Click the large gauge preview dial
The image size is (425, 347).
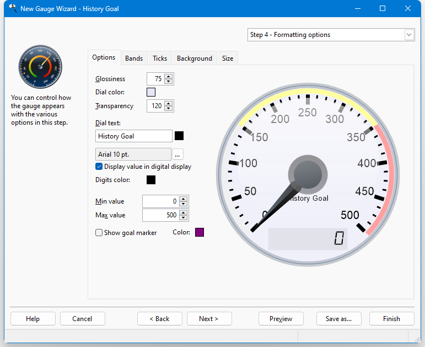308,175
